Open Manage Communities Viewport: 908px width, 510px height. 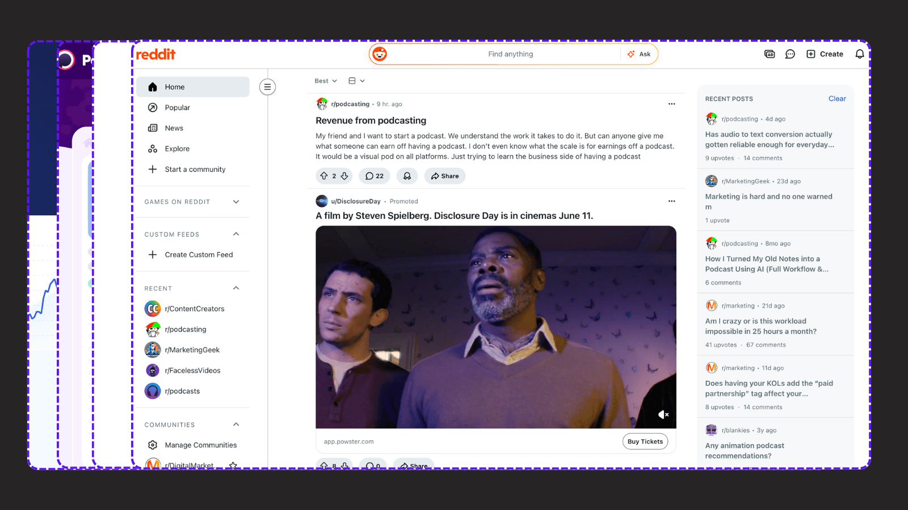coord(193,445)
